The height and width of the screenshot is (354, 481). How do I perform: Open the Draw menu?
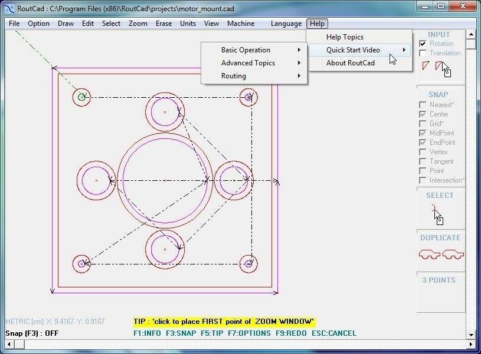[x=66, y=24]
